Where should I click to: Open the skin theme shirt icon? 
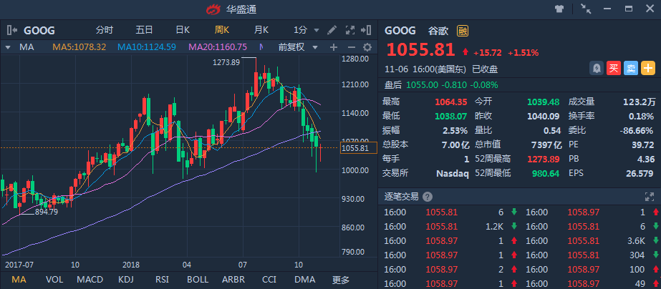click(x=559, y=9)
